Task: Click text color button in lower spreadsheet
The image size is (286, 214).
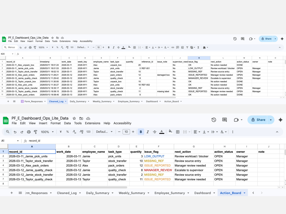Action: pyautogui.click(x=162, y=132)
